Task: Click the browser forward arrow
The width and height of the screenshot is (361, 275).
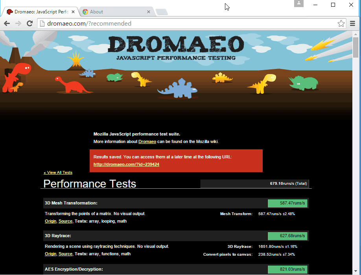Action: click(x=18, y=23)
